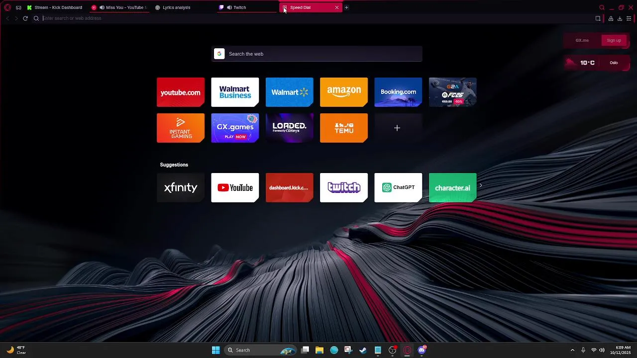This screenshot has width=637, height=358.
Task: Open Discord from the taskbar
Action: point(422,350)
